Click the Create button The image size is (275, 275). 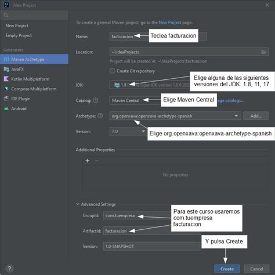227,269
